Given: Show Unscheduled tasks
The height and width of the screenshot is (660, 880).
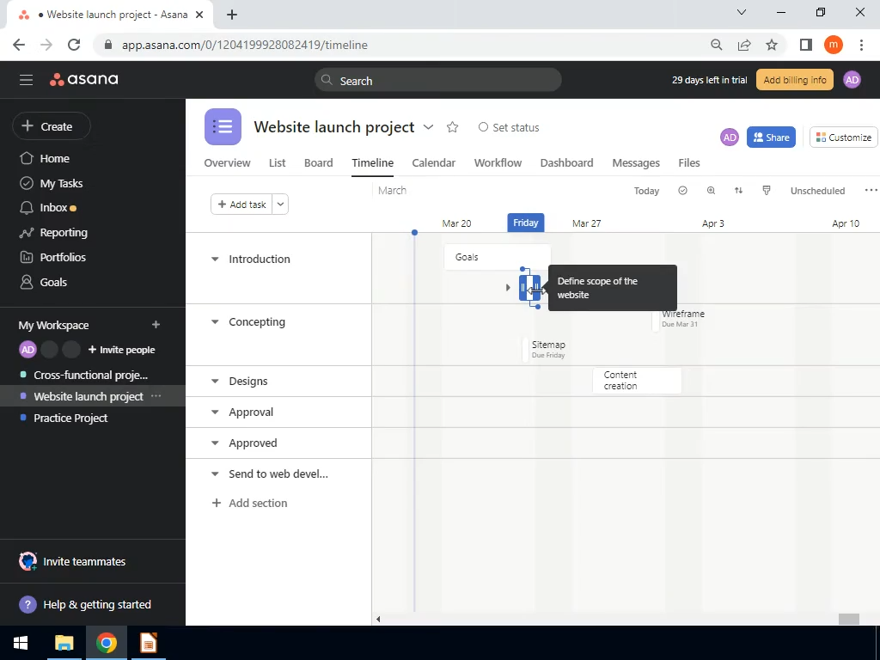Looking at the screenshot, I should coord(817,191).
